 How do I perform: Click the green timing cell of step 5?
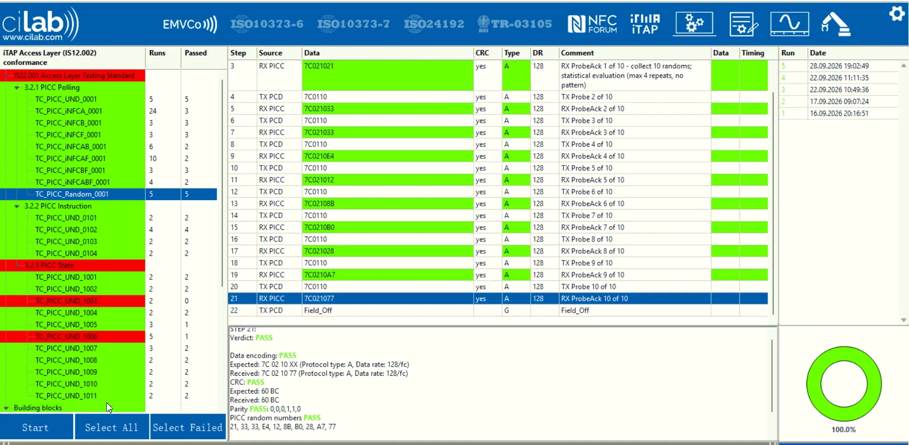point(754,109)
